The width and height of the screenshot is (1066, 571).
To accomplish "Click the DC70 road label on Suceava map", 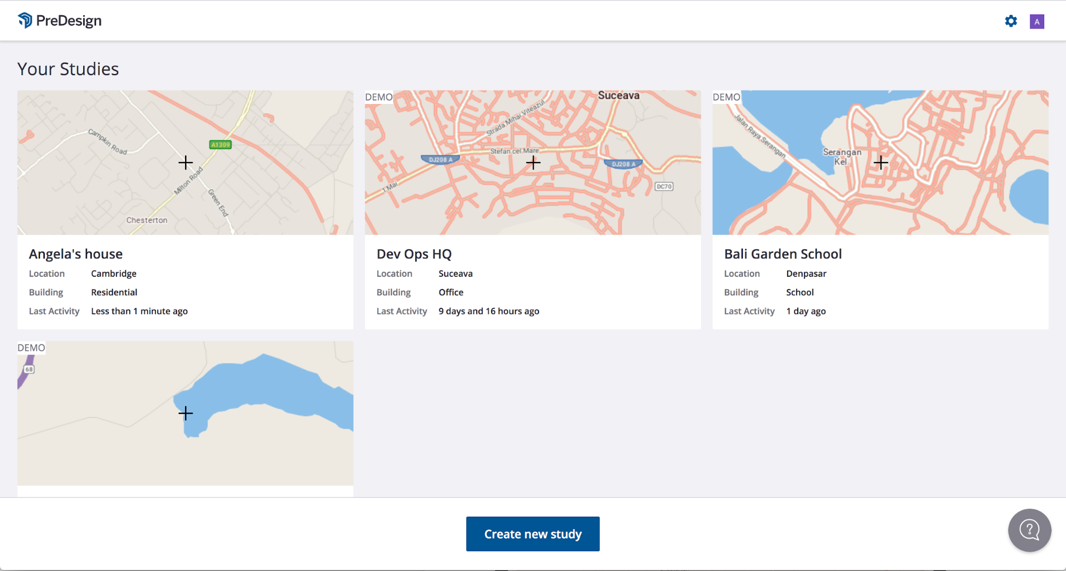I will pos(664,187).
